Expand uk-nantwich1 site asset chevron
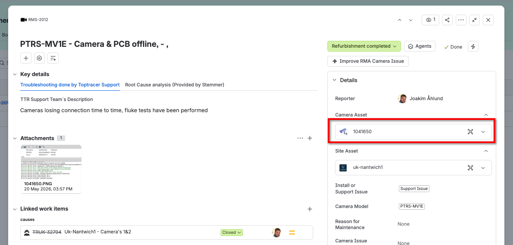This screenshot has width=513, height=245. 483,168
